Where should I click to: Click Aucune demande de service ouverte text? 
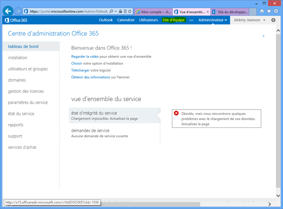(99, 136)
